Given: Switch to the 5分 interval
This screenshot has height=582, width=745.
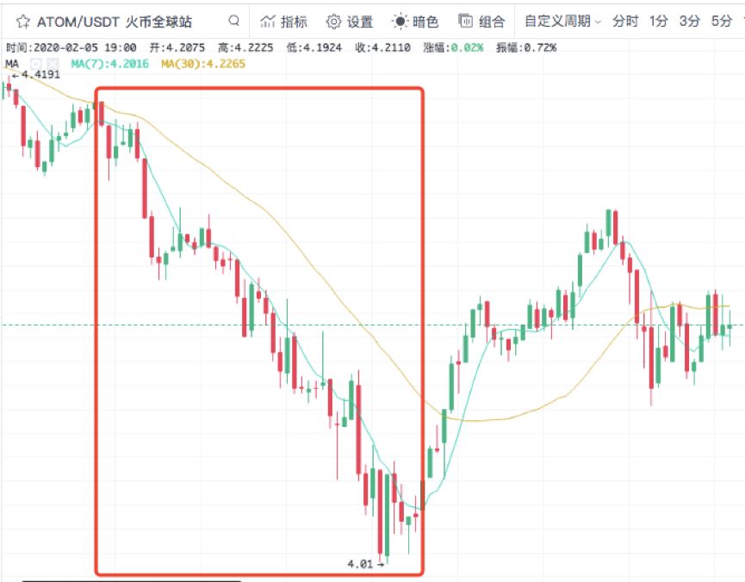Looking at the screenshot, I should [x=721, y=22].
